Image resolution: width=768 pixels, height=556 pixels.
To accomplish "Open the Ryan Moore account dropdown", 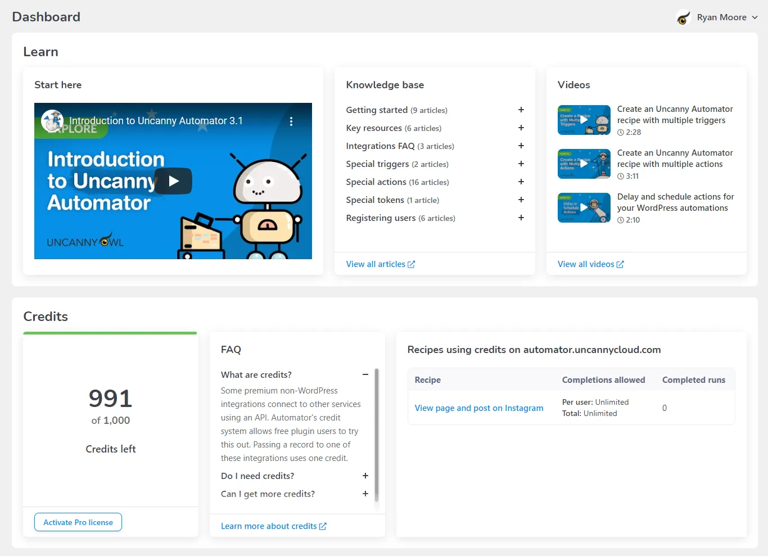I will 721,17.
